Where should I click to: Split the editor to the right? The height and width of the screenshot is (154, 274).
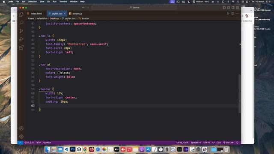[233, 13]
